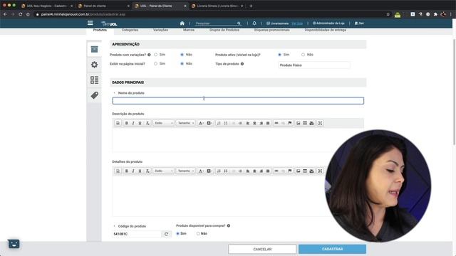This screenshot has height=256, width=456.
Task: Insert bulleted list in Descrição editor
Action: 226,123
